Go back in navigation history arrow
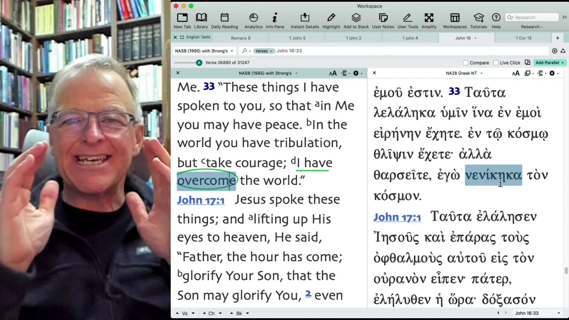This screenshot has width=569, height=320. 498,313
